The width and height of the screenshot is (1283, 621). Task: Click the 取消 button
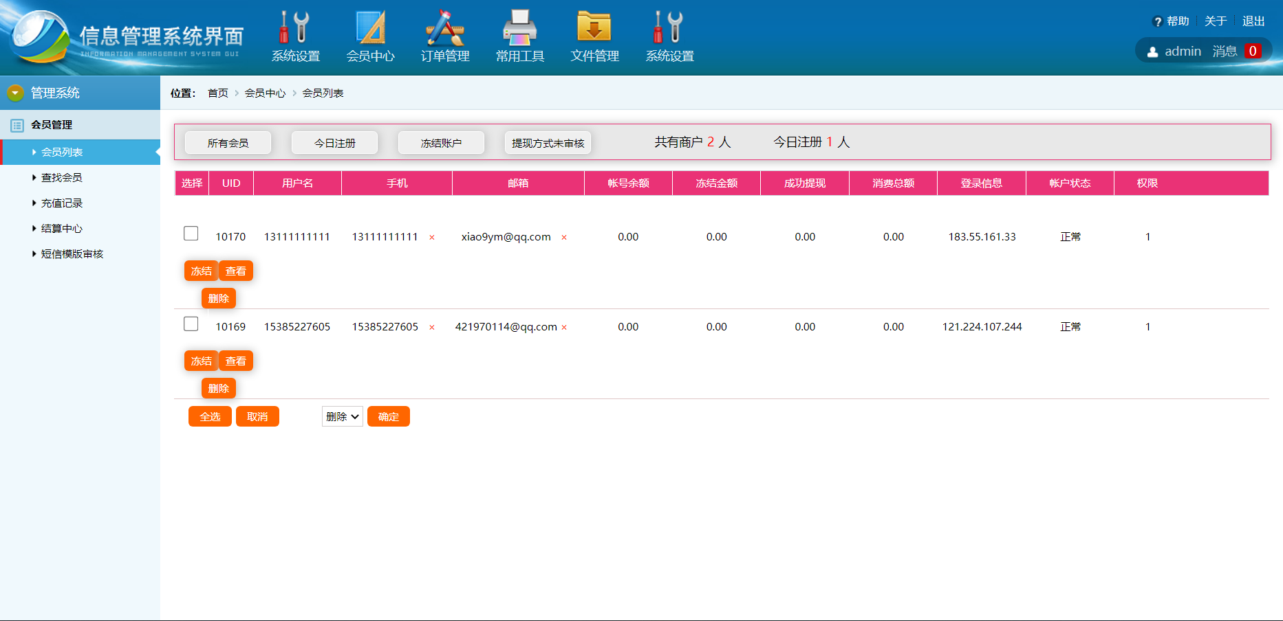257,416
